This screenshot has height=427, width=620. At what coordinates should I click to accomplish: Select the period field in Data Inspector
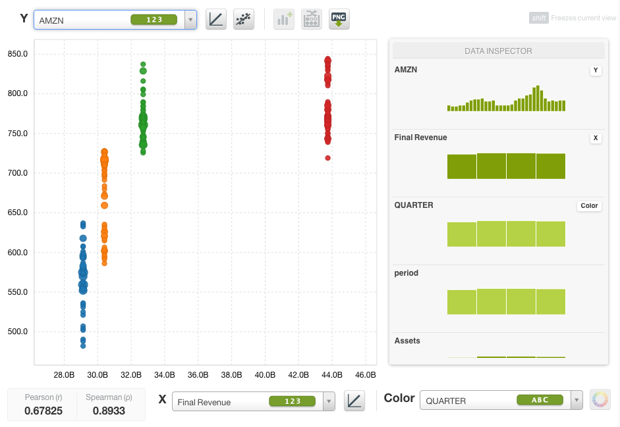pyautogui.click(x=407, y=273)
